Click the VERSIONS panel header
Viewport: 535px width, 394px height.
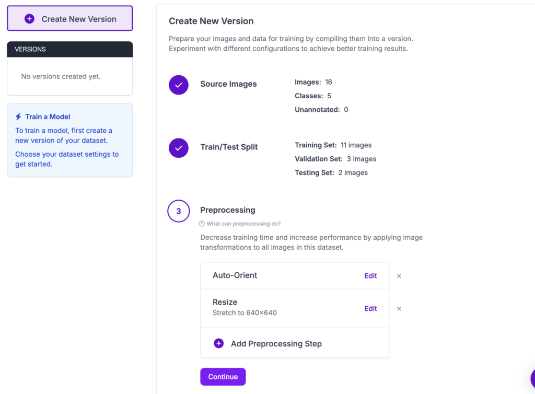(69, 49)
